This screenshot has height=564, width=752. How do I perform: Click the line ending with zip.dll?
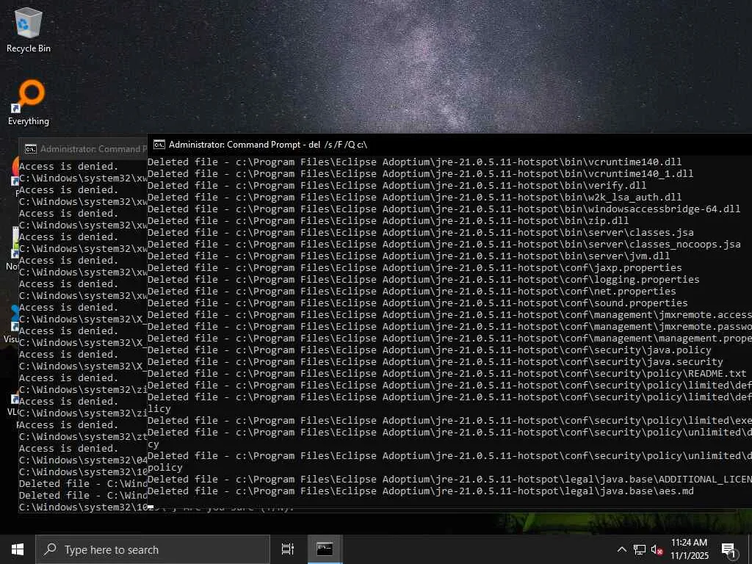click(x=388, y=220)
